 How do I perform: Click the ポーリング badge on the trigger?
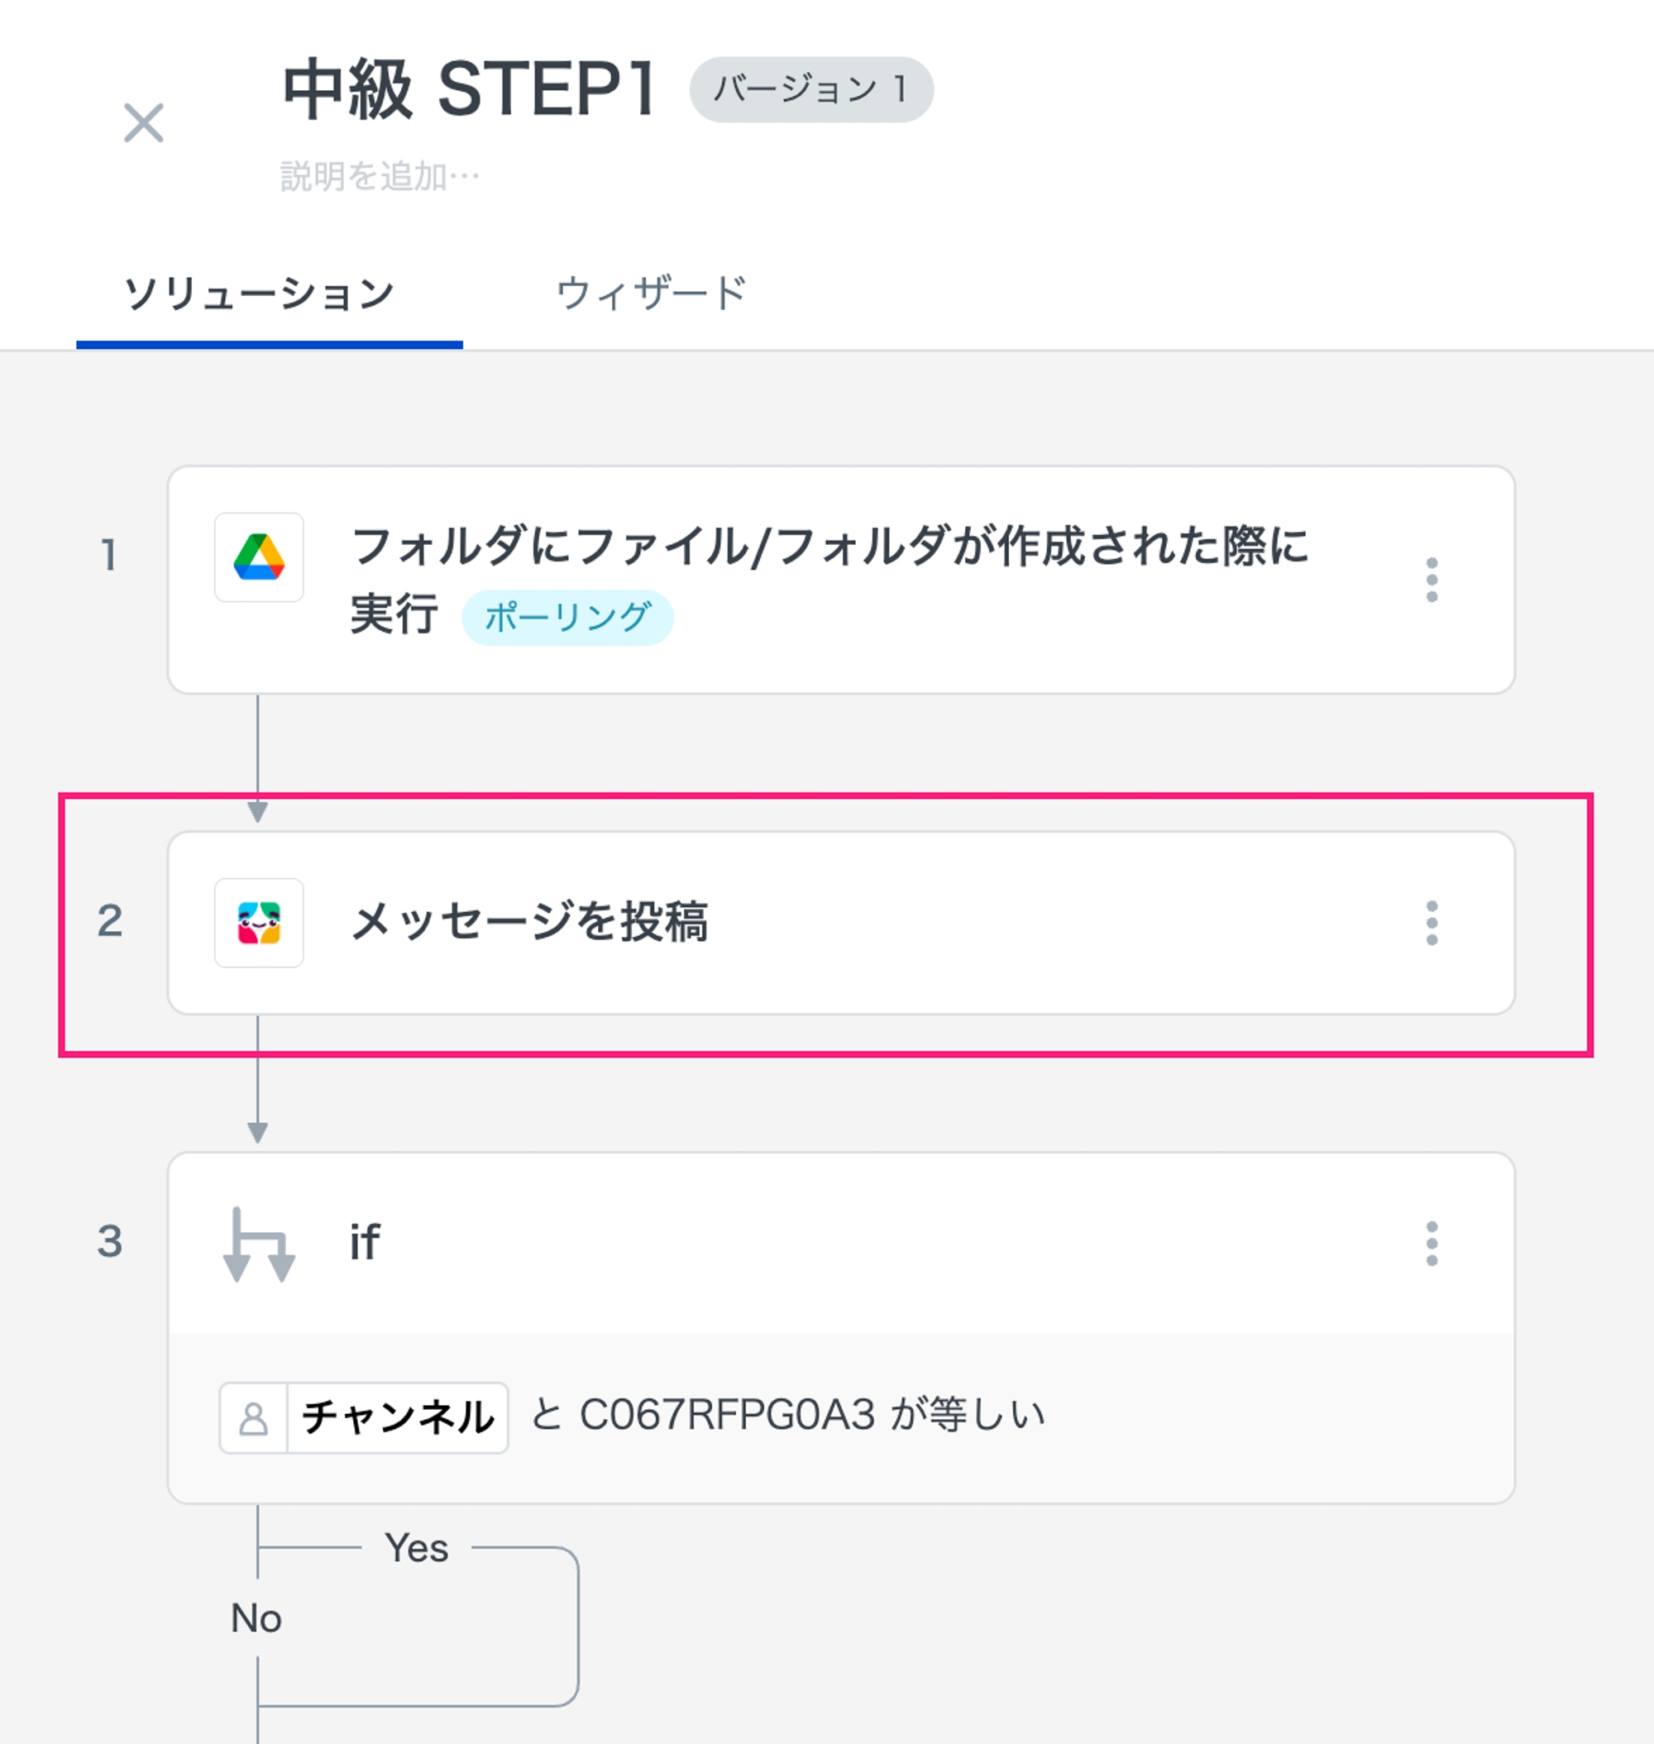tap(567, 617)
